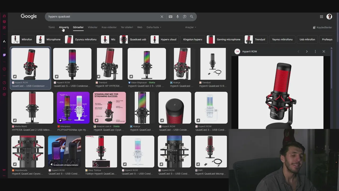
Task: Click the preview panel scroll-up arrow
Action: point(331,48)
